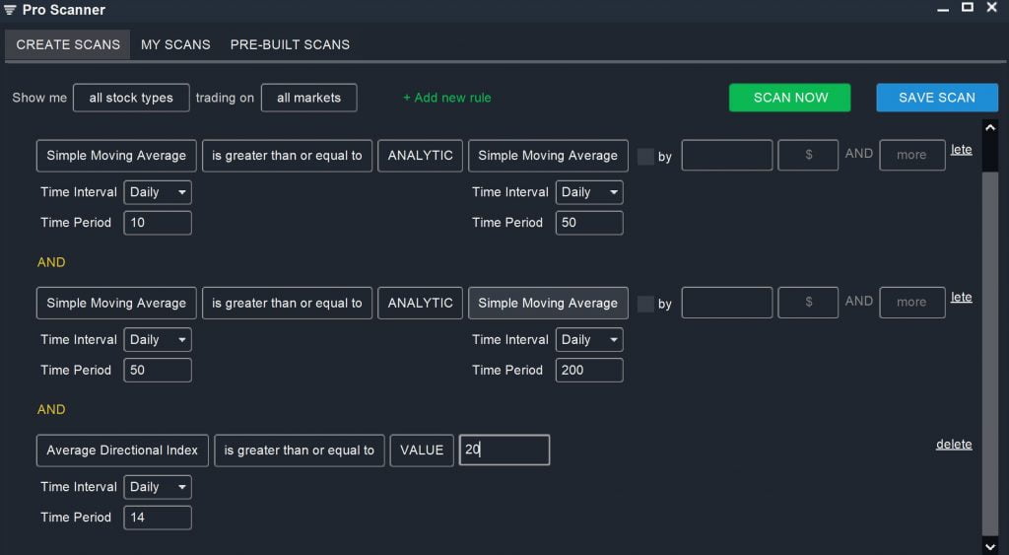
Task: Switch to the PRE-BUILT SCANS tab
Action: point(290,44)
